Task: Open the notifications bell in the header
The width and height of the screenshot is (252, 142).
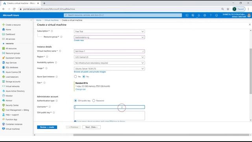Action: (199, 15)
